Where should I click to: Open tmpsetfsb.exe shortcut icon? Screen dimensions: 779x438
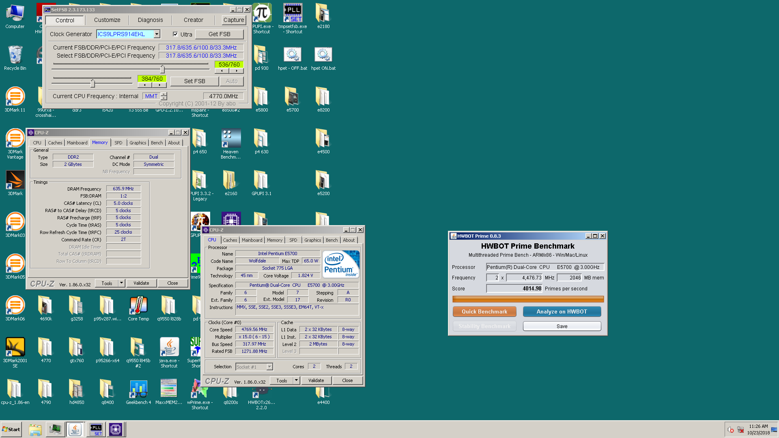click(x=293, y=19)
